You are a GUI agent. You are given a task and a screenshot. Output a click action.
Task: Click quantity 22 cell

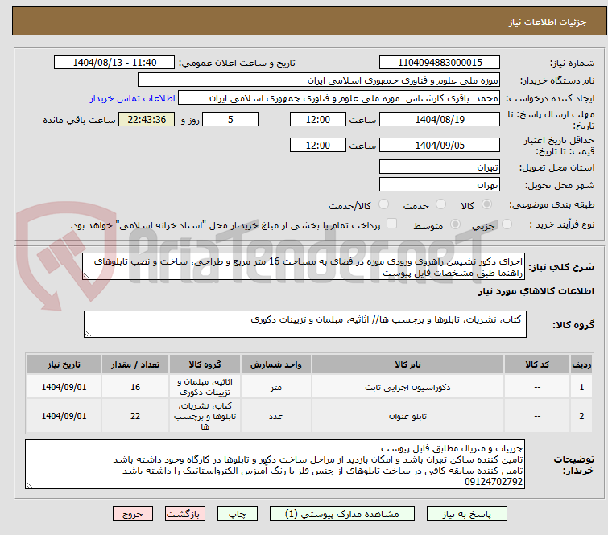[x=135, y=416]
